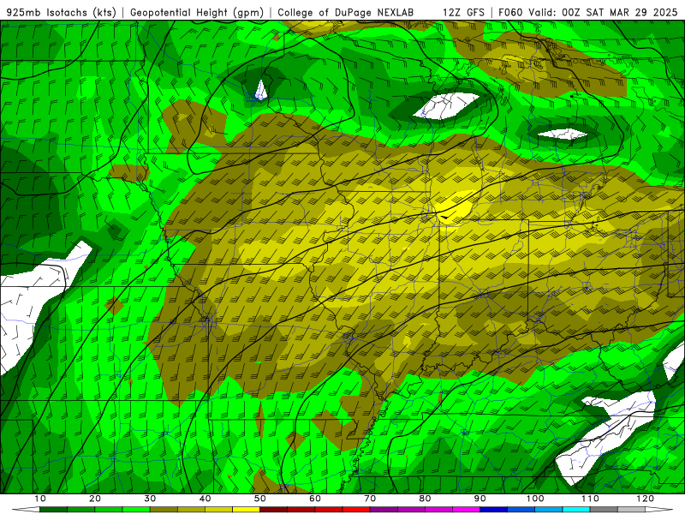This screenshot has width=685, height=514.
Task: Click the dark purple swatch starting at 70
Action: (x=384, y=510)
